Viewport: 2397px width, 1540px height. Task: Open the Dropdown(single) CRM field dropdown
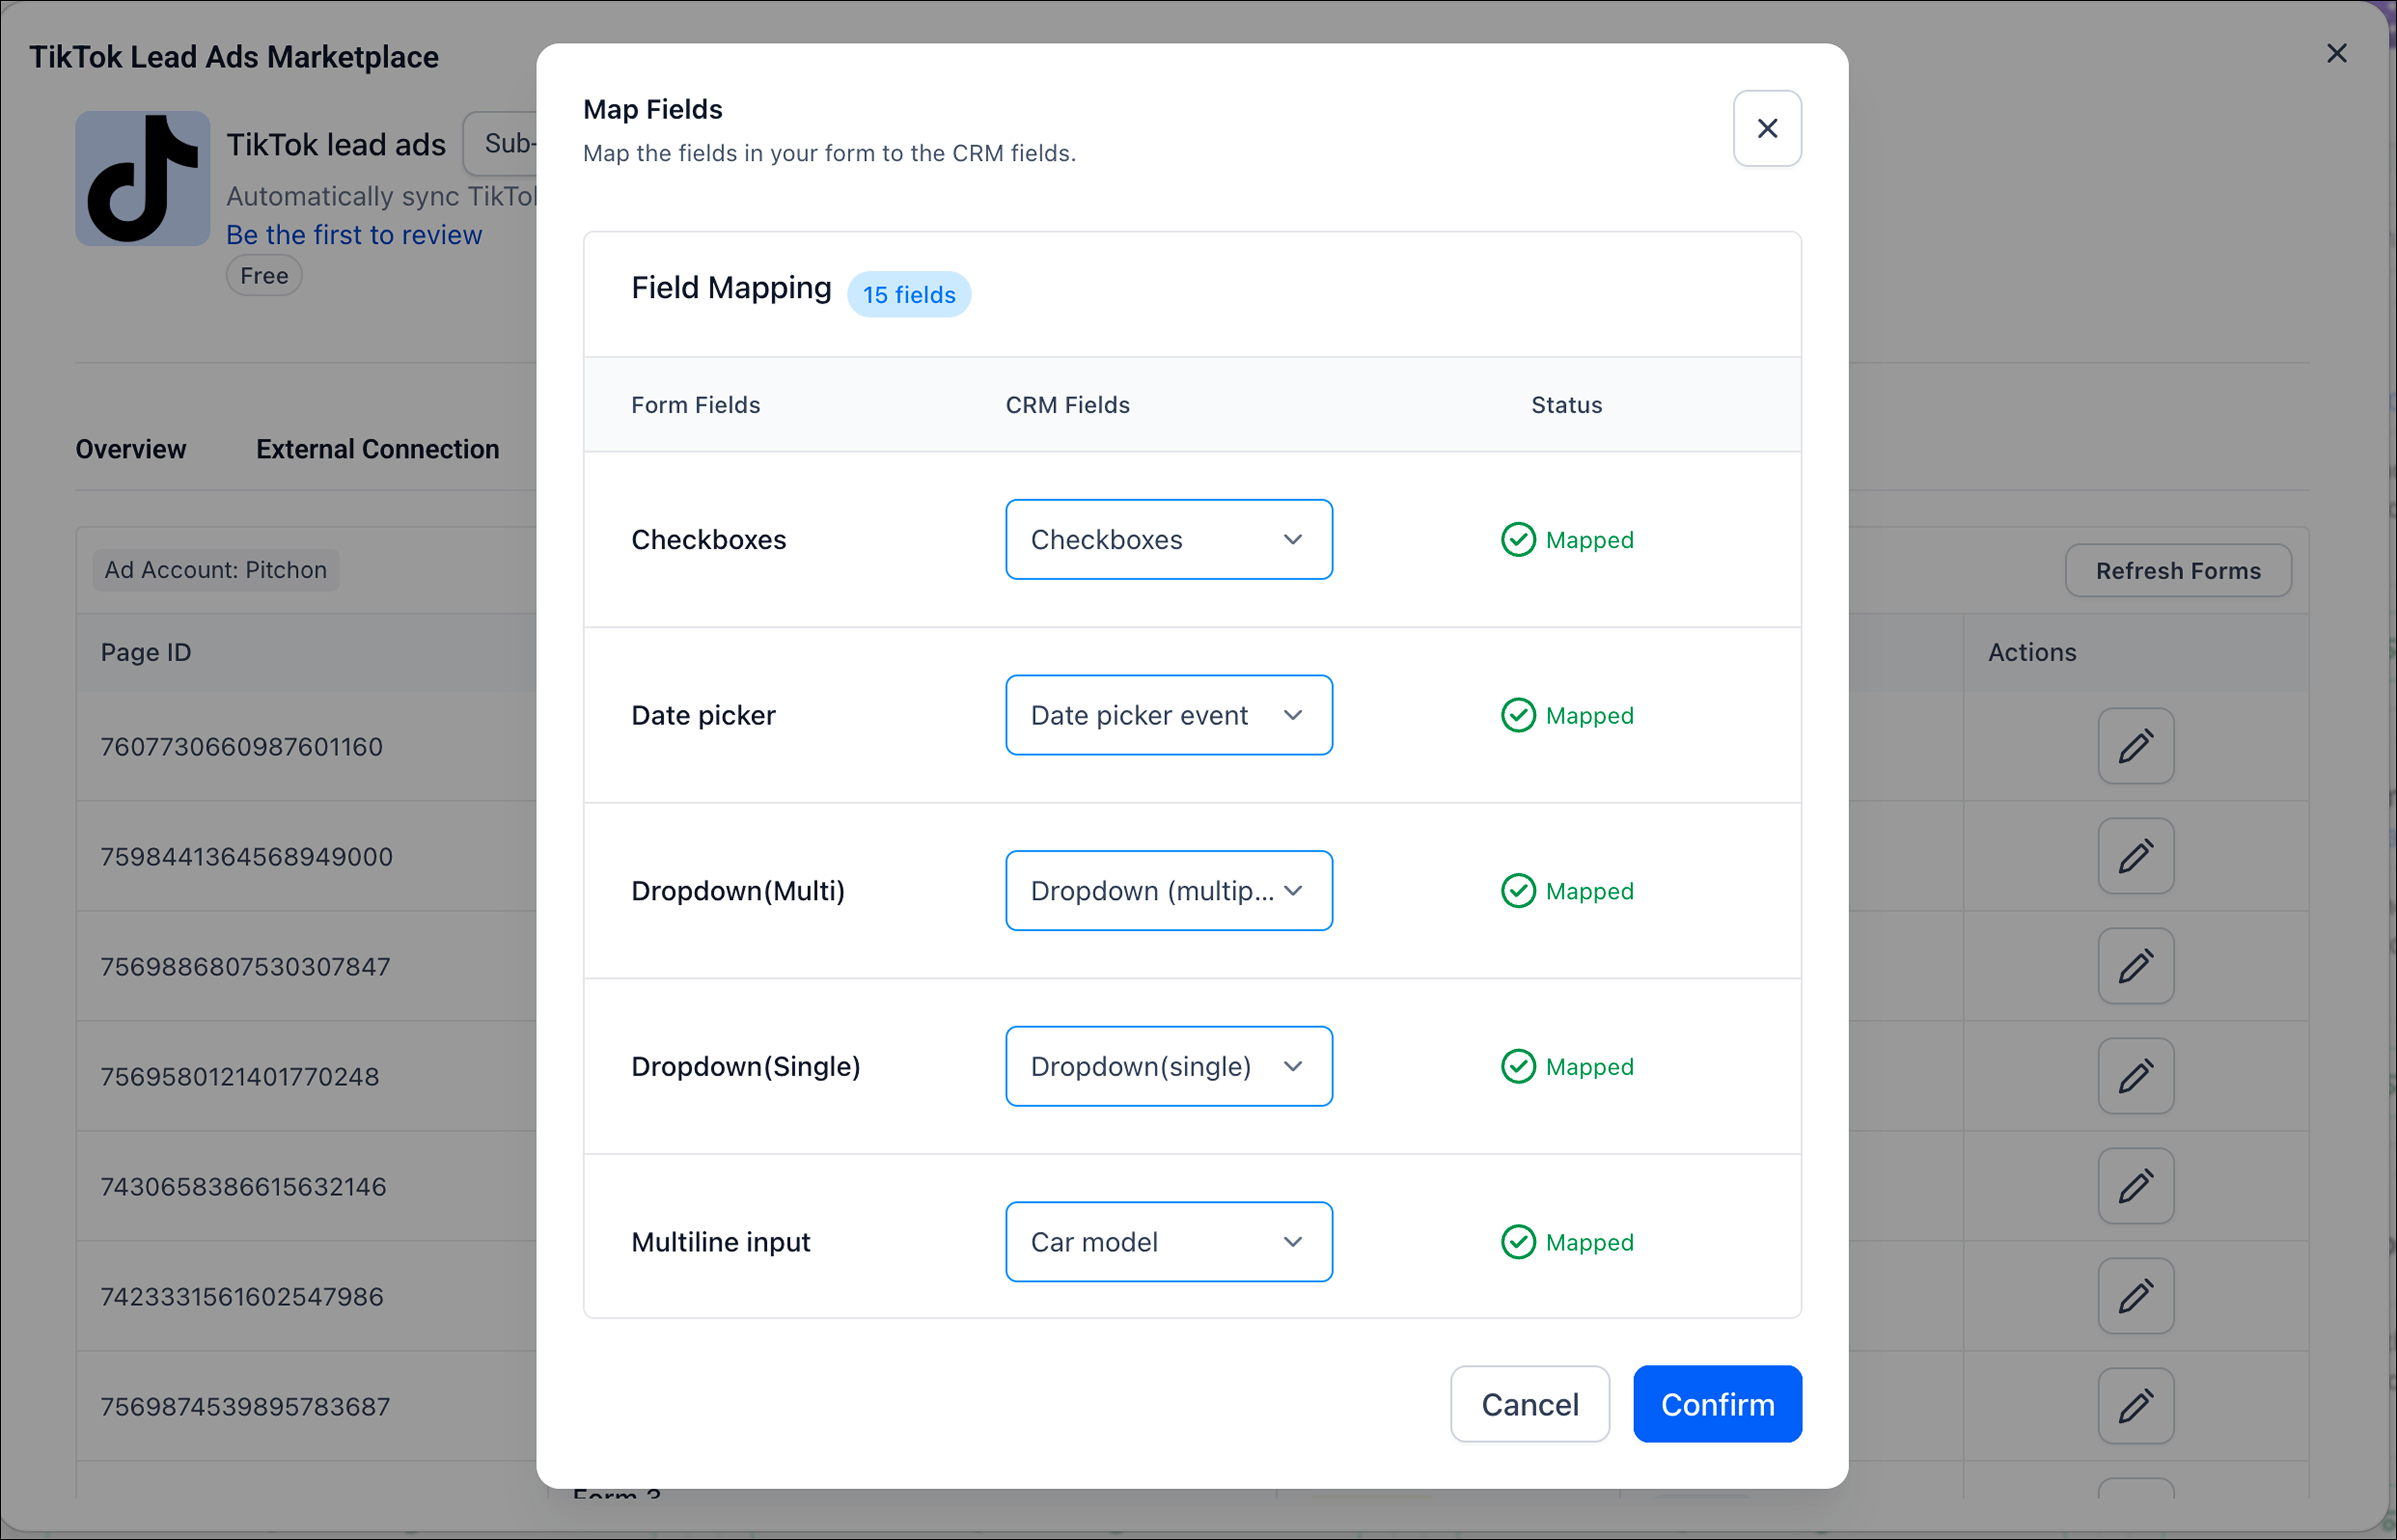1169,1066
